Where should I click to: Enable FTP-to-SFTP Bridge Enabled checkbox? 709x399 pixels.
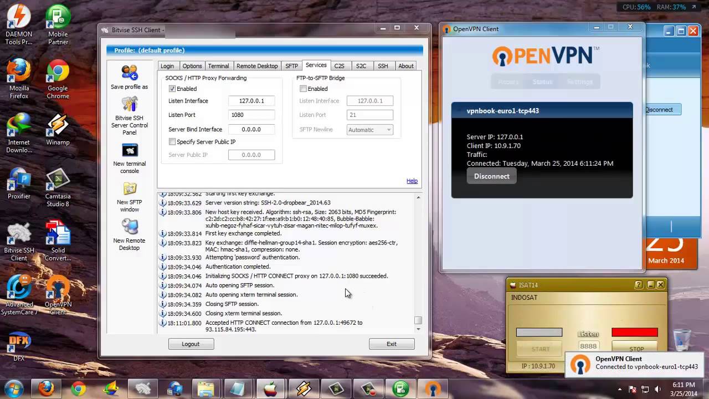303,89
